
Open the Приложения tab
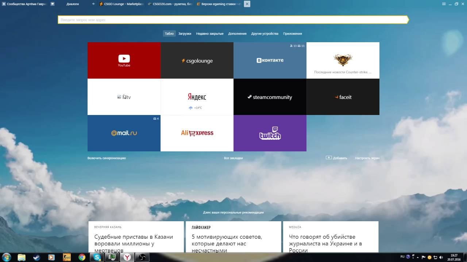293,33
